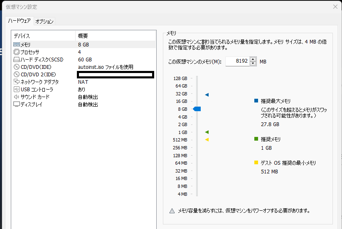The height and width of the screenshot is (229, 342).
Task: Select the ネットワーク アダプタ row
Action: [84, 82]
